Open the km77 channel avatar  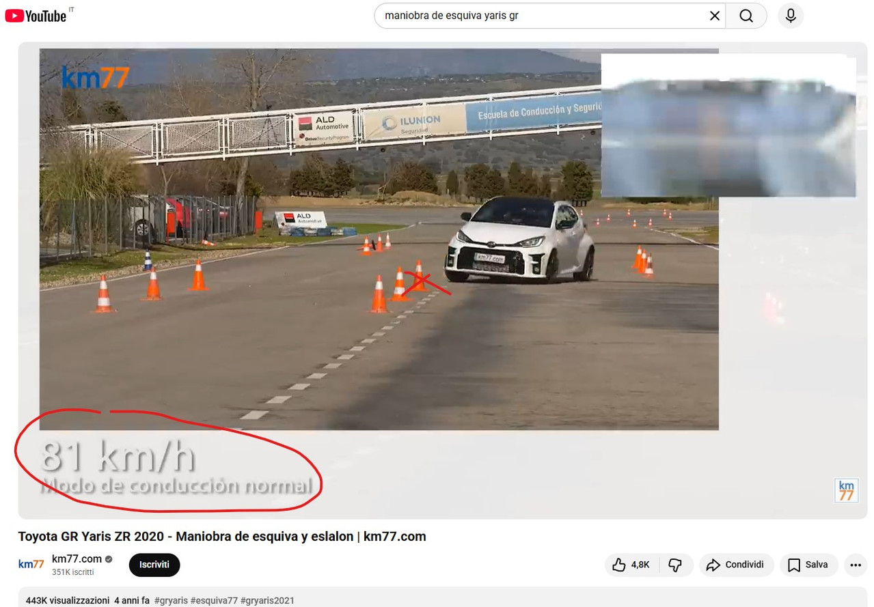click(x=31, y=564)
